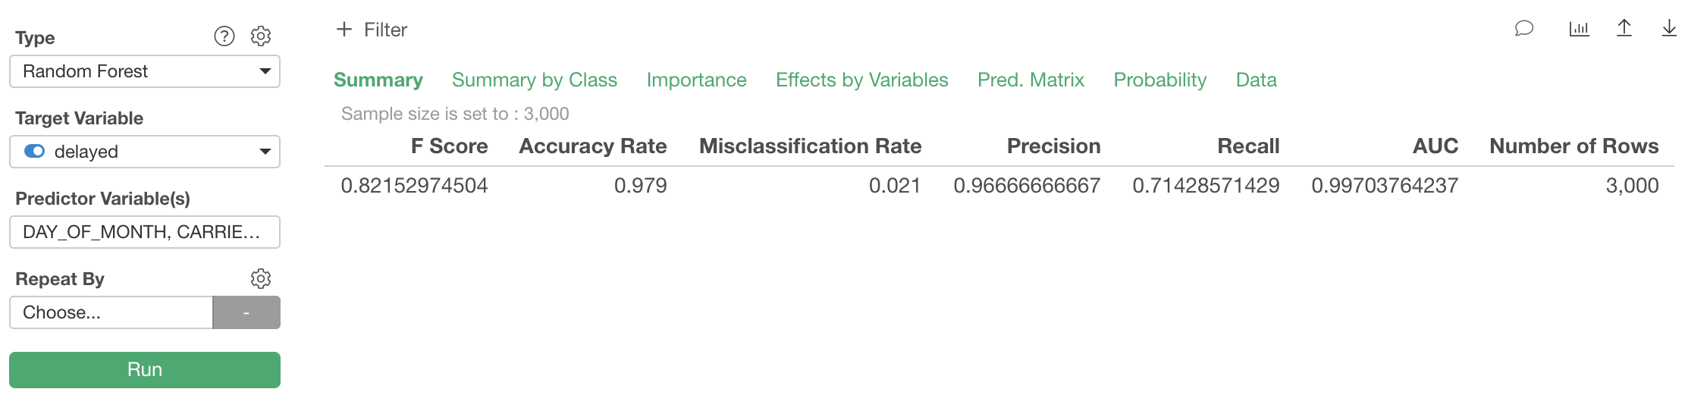This screenshot has height=411, width=1688.
Task: Open the Repeat By Choose dropdown
Action: click(x=111, y=312)
